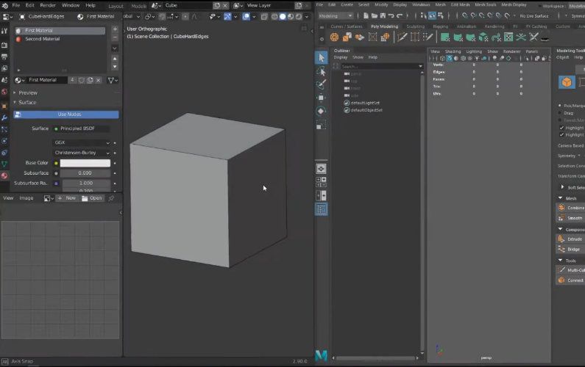Select the Maya Move tool

tap(321, 98)
